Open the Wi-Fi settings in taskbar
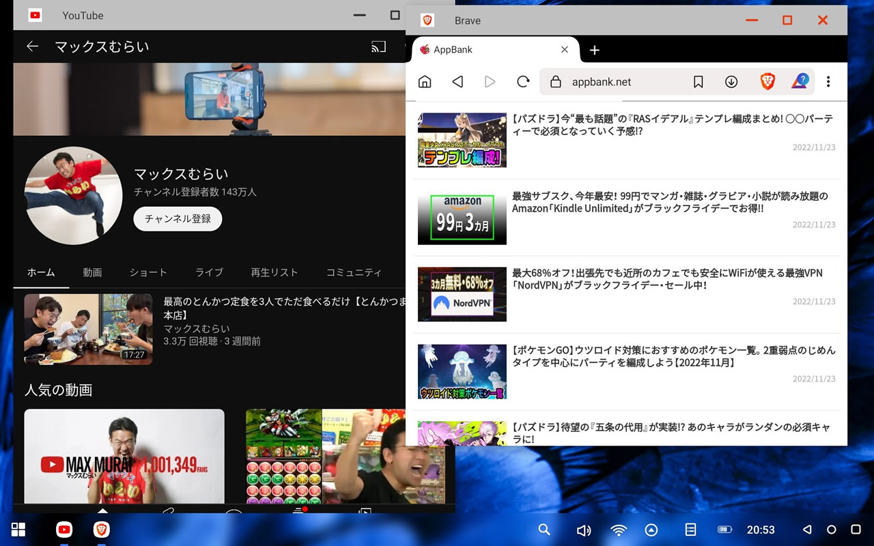This screenshot has width=874, height=546. coord(619,530)
